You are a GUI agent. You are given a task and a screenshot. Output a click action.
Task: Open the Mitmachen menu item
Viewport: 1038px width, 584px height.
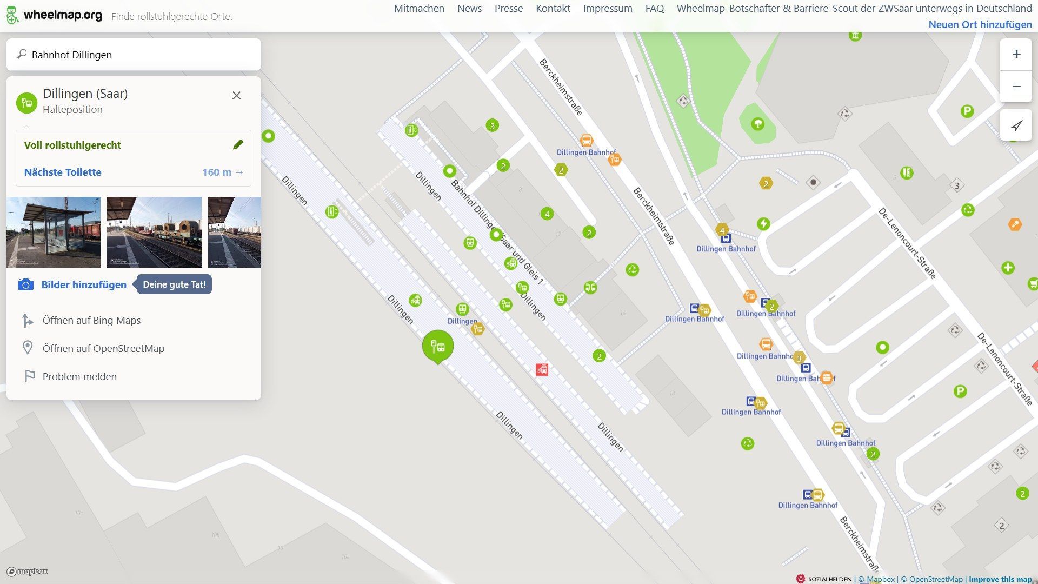(x=419, y=9)
